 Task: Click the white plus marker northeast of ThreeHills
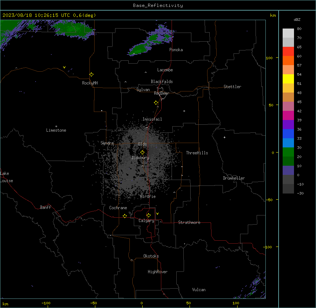pos(224,137)
